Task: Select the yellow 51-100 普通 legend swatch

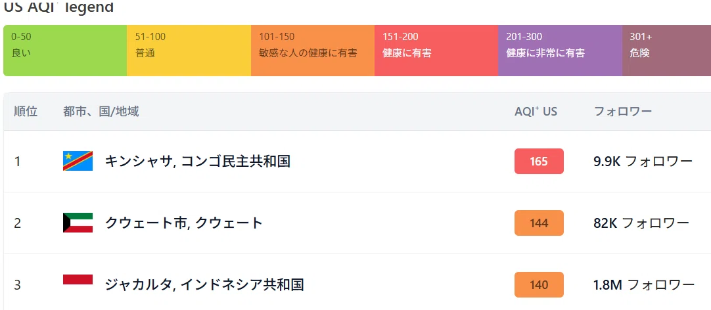Action: click(189, 51)
